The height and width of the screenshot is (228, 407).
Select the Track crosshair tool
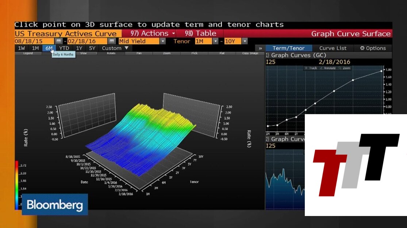point(311,68)
